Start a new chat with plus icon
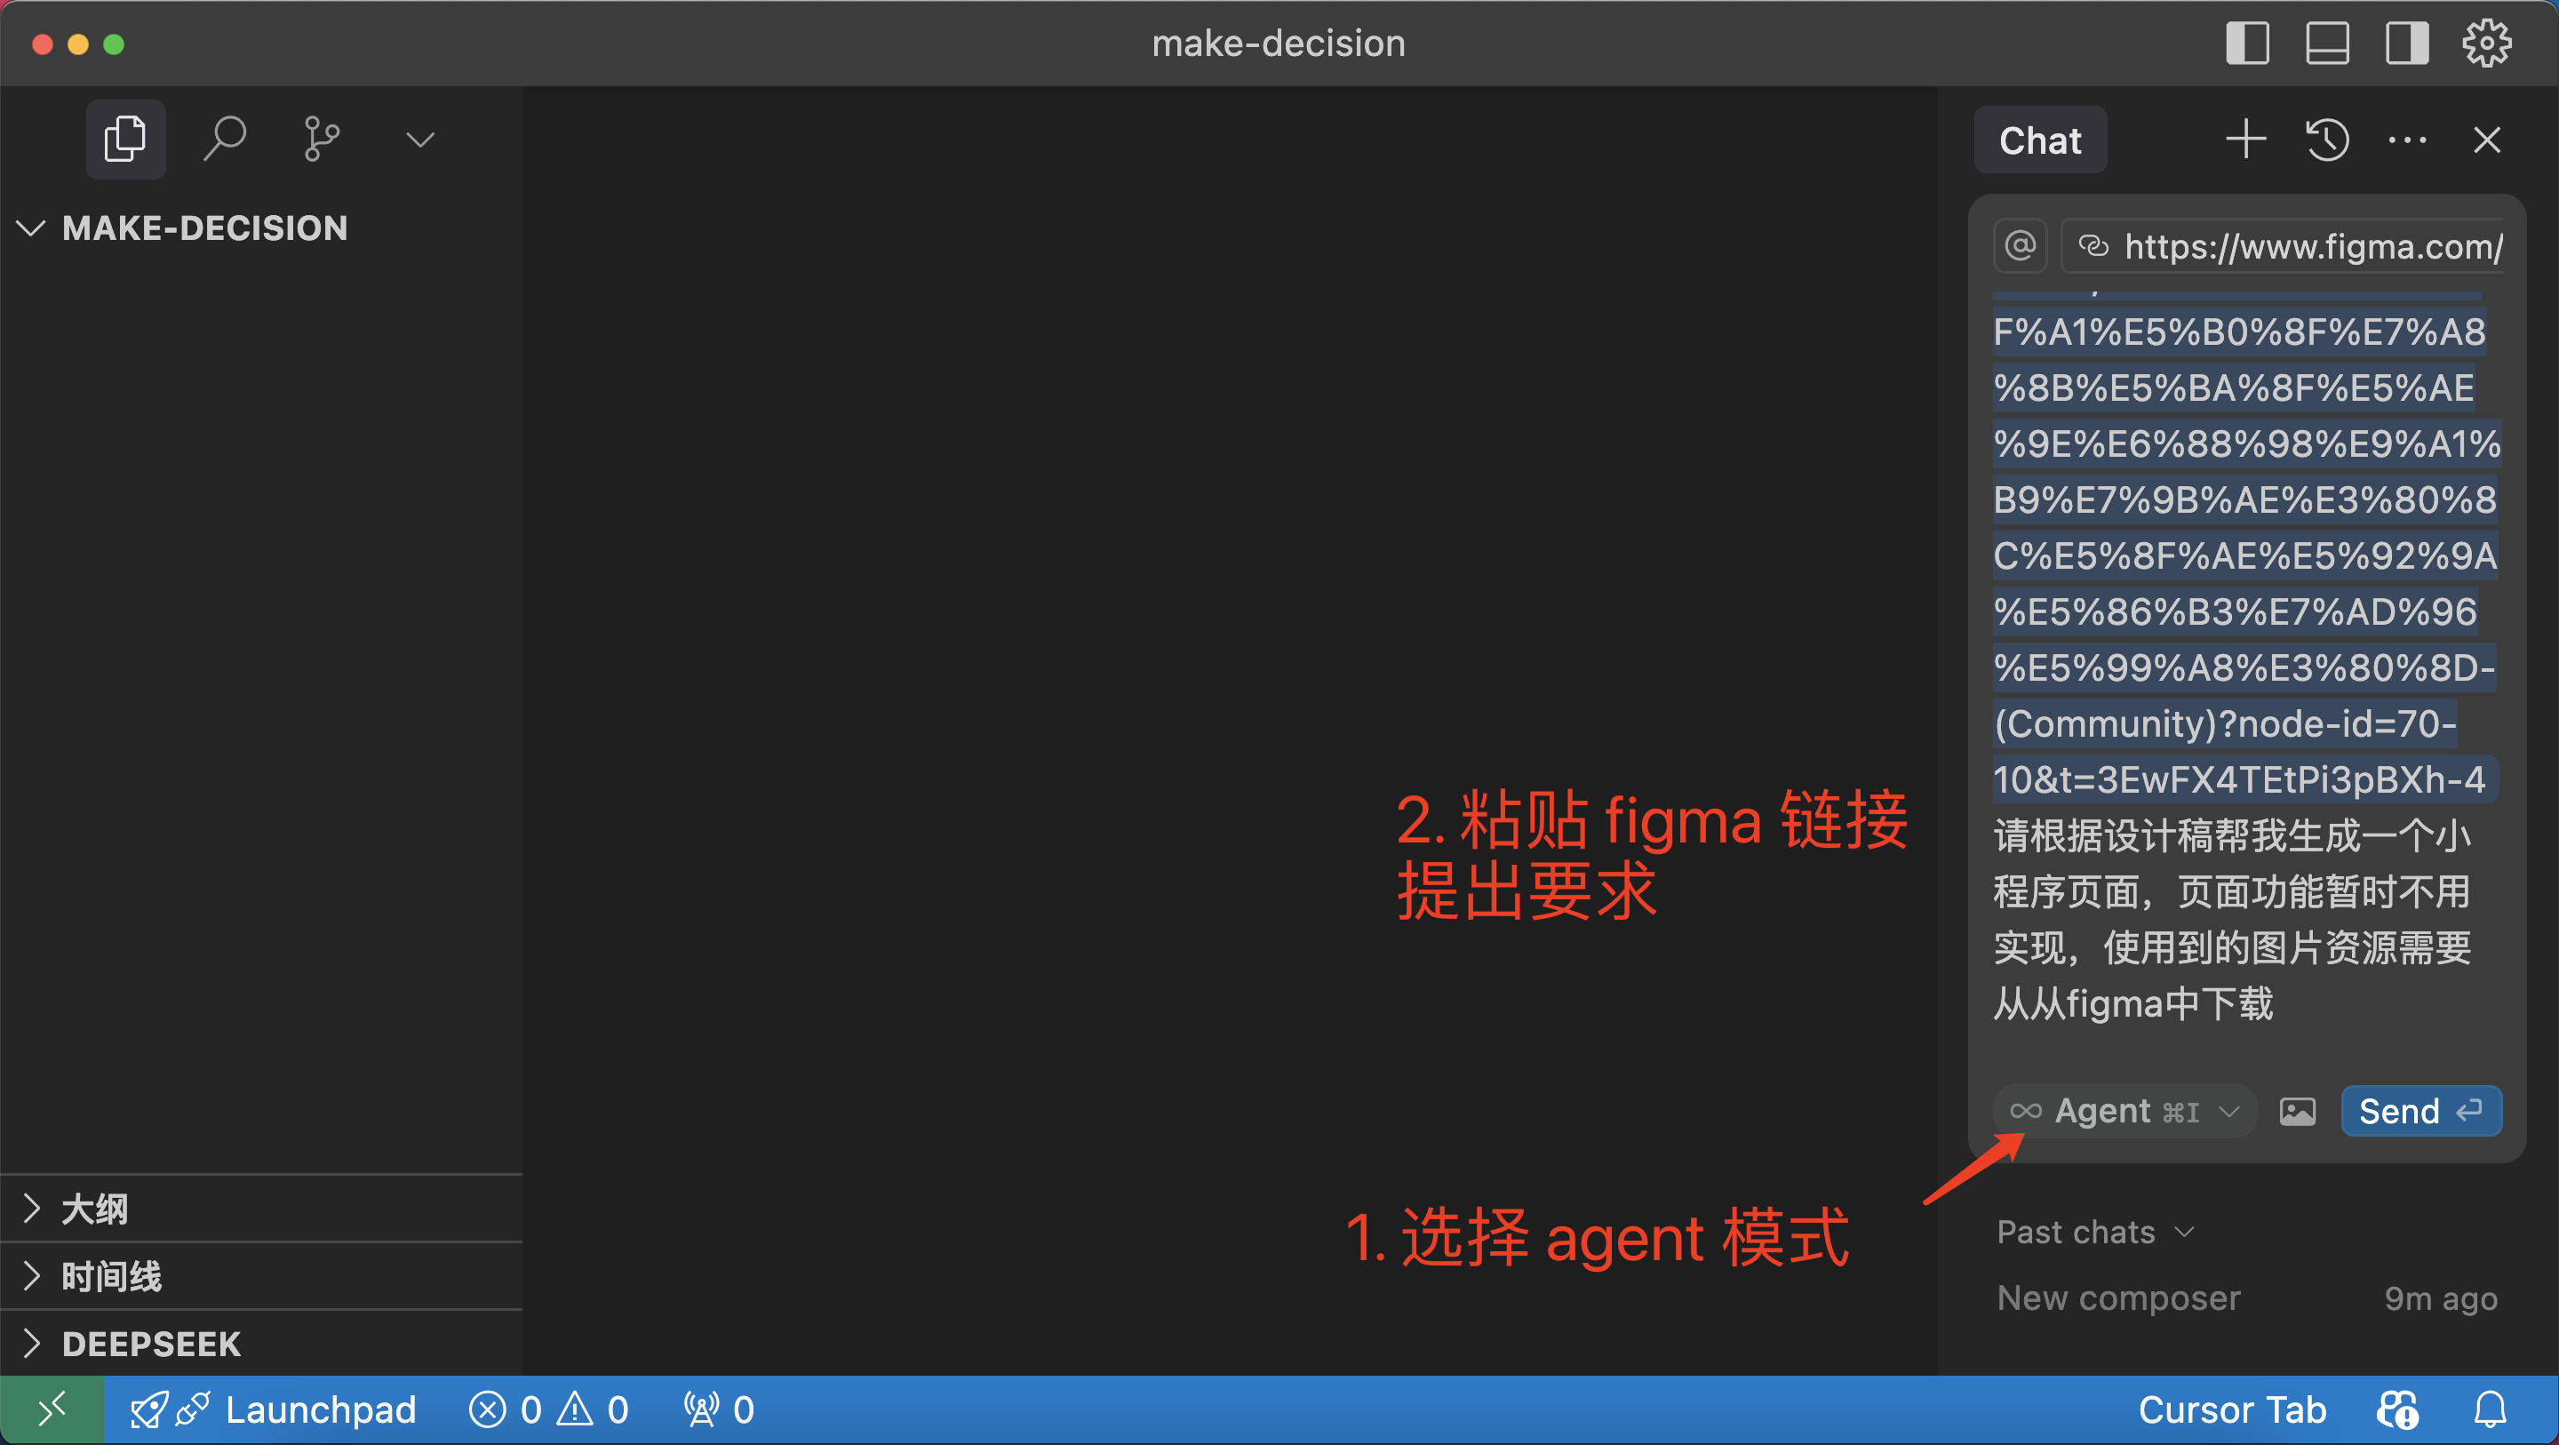The image size is (2559, 1445). [x=2245, y=140]
